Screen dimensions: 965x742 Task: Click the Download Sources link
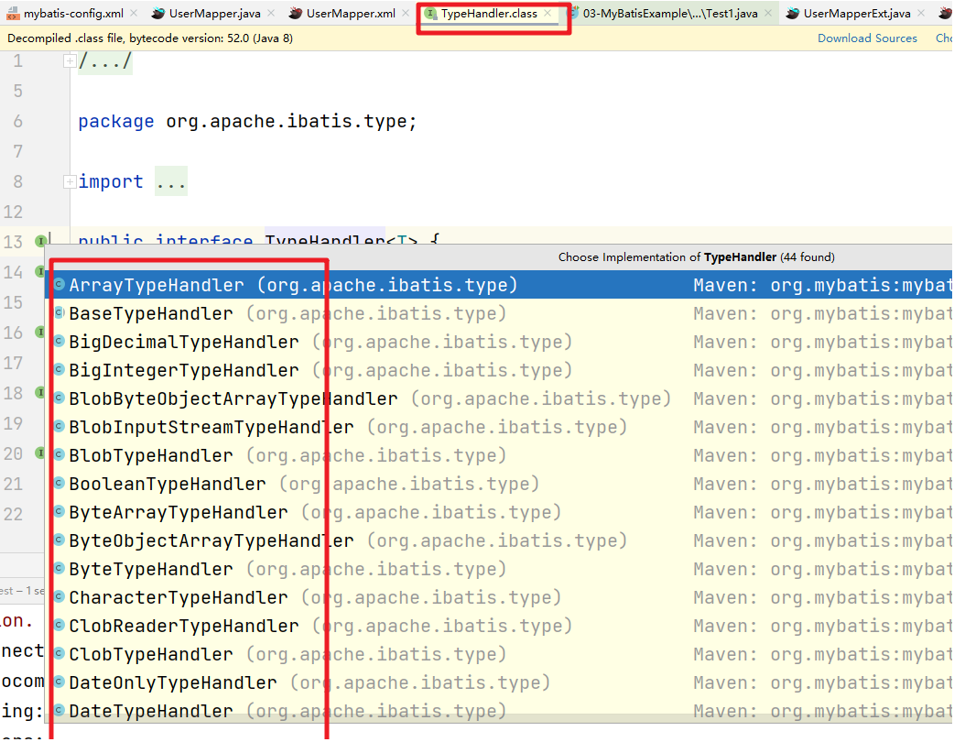pos(867,38)
